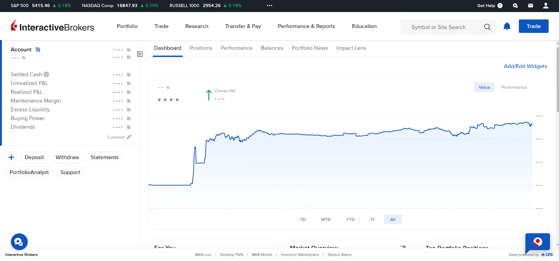Reveal the Realized P&L hidden value
The width and height of the screenshot is (559, 261).
129,92
